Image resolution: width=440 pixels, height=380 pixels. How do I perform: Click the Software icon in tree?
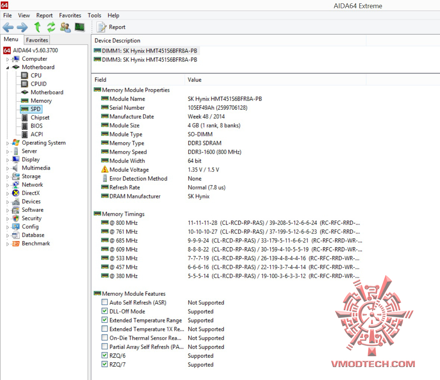[x=16, y=210]
